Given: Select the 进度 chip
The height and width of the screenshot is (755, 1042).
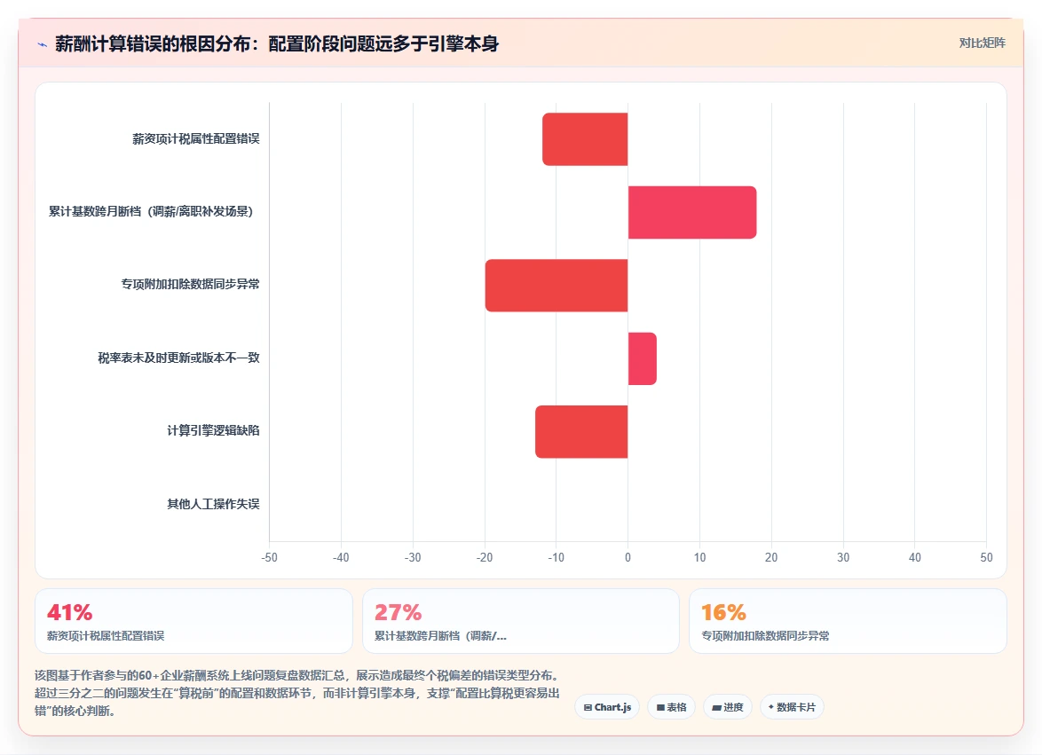Looking at the screenshot, I should [728, 707].
